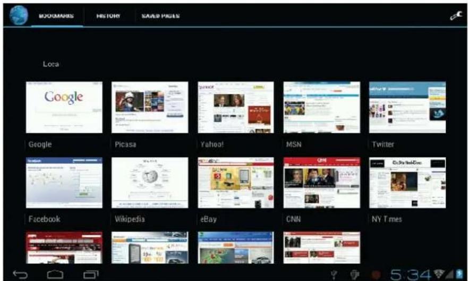Open the CNN bookmark thumbnail
The height and width of the screenshot is (281, 468).
point(322,183)
